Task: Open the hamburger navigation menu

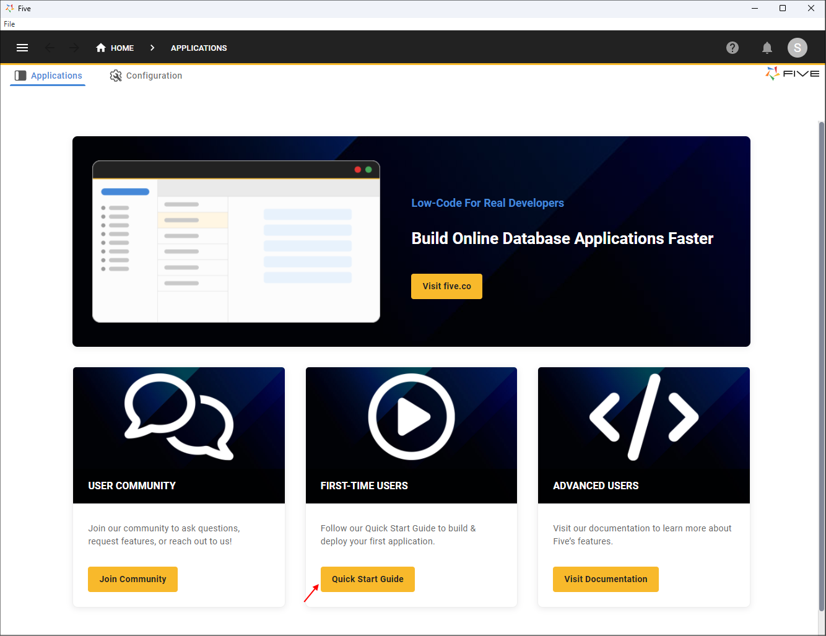Action: pyautogui.click(x=22, y=48)
